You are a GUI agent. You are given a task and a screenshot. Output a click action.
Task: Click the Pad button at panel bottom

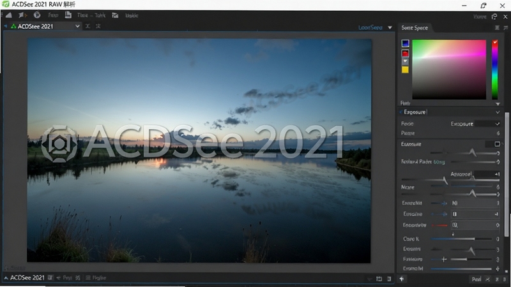[477, 279]
